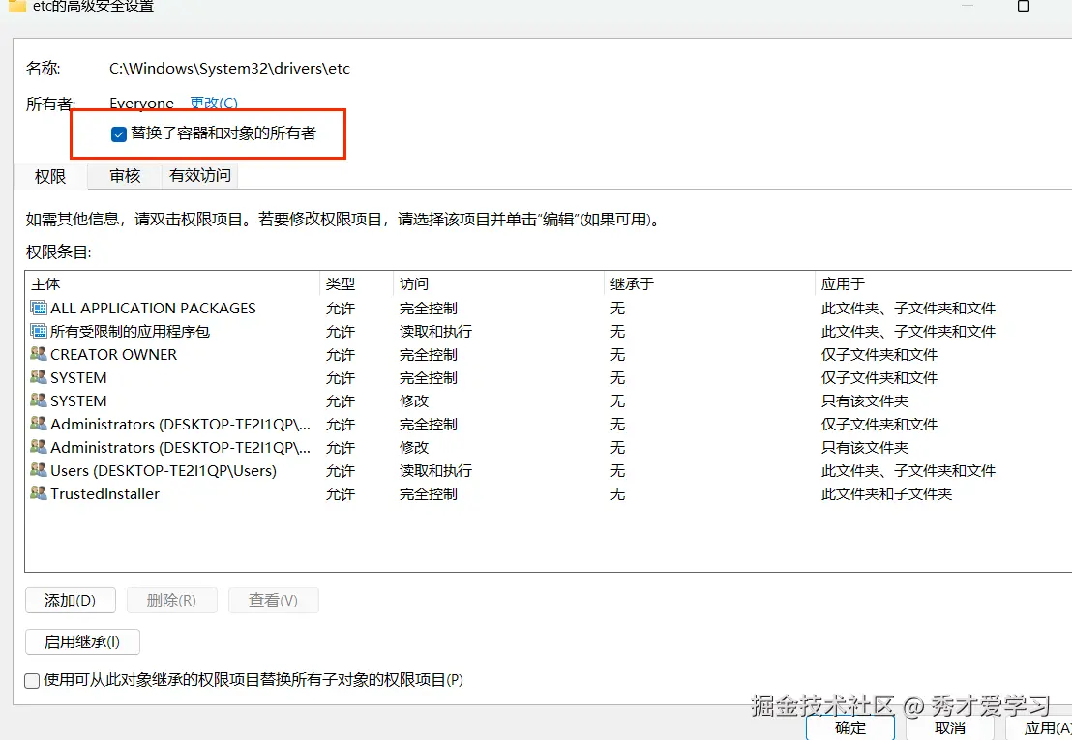Screen dimensions: 1072x740
Task: Click the icon of SYSTEM 完全控制 row
Action: [39, 377]
